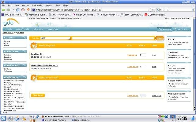This screenshot has width=196, height=122.
Task: Open the File menu
Action: (3, 5)
